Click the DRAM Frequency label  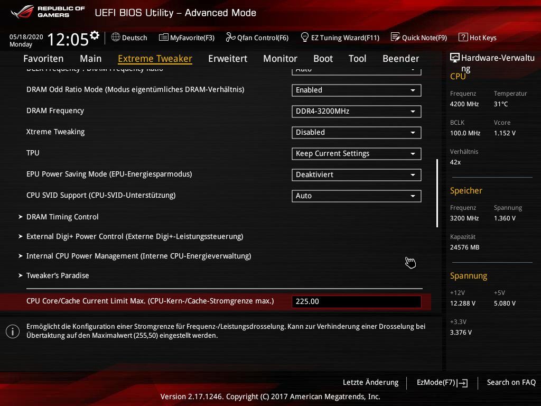click(x=55, y=111)
